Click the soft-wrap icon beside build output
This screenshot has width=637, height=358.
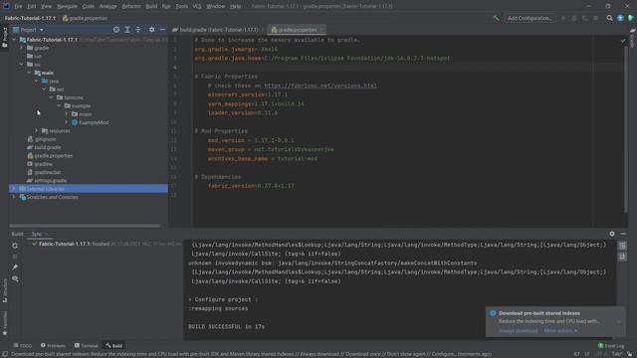622,246
